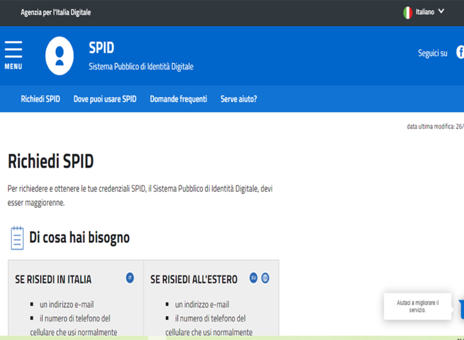Click the EU badge next to SE RISIEDI ALL'ESTERO
464x340 pixels.
click(253, 278)
